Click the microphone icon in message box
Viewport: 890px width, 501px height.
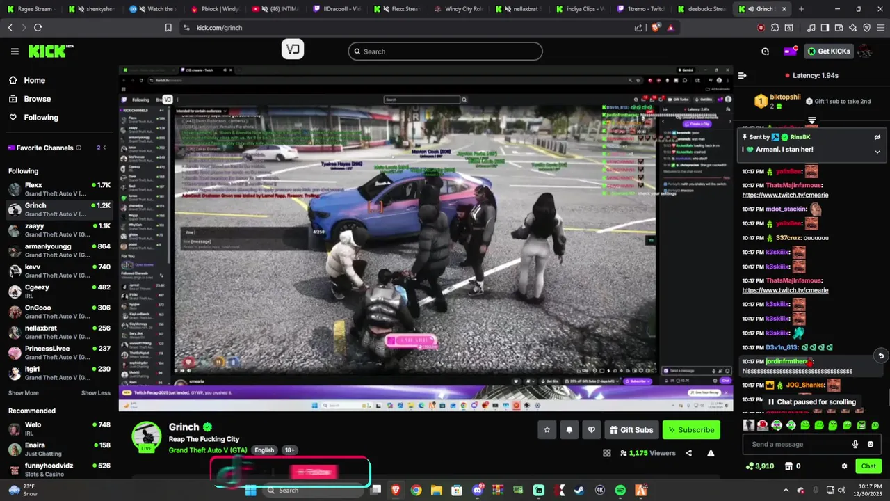click(x=855, y=445)
